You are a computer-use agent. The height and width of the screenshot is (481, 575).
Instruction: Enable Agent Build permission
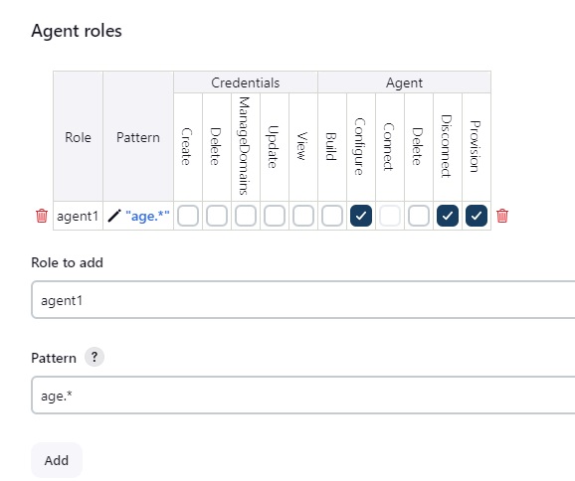[x=332, y=216]
